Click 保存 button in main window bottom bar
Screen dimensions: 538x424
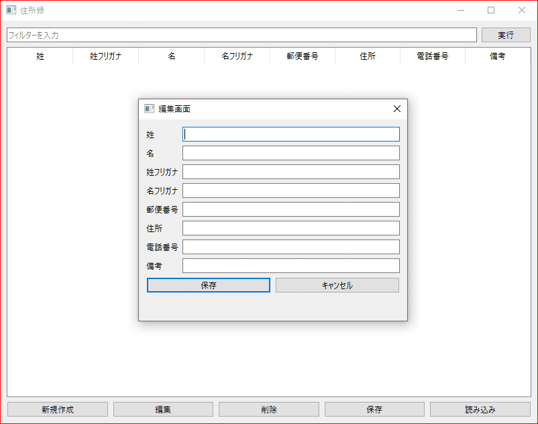pos(374,409)
